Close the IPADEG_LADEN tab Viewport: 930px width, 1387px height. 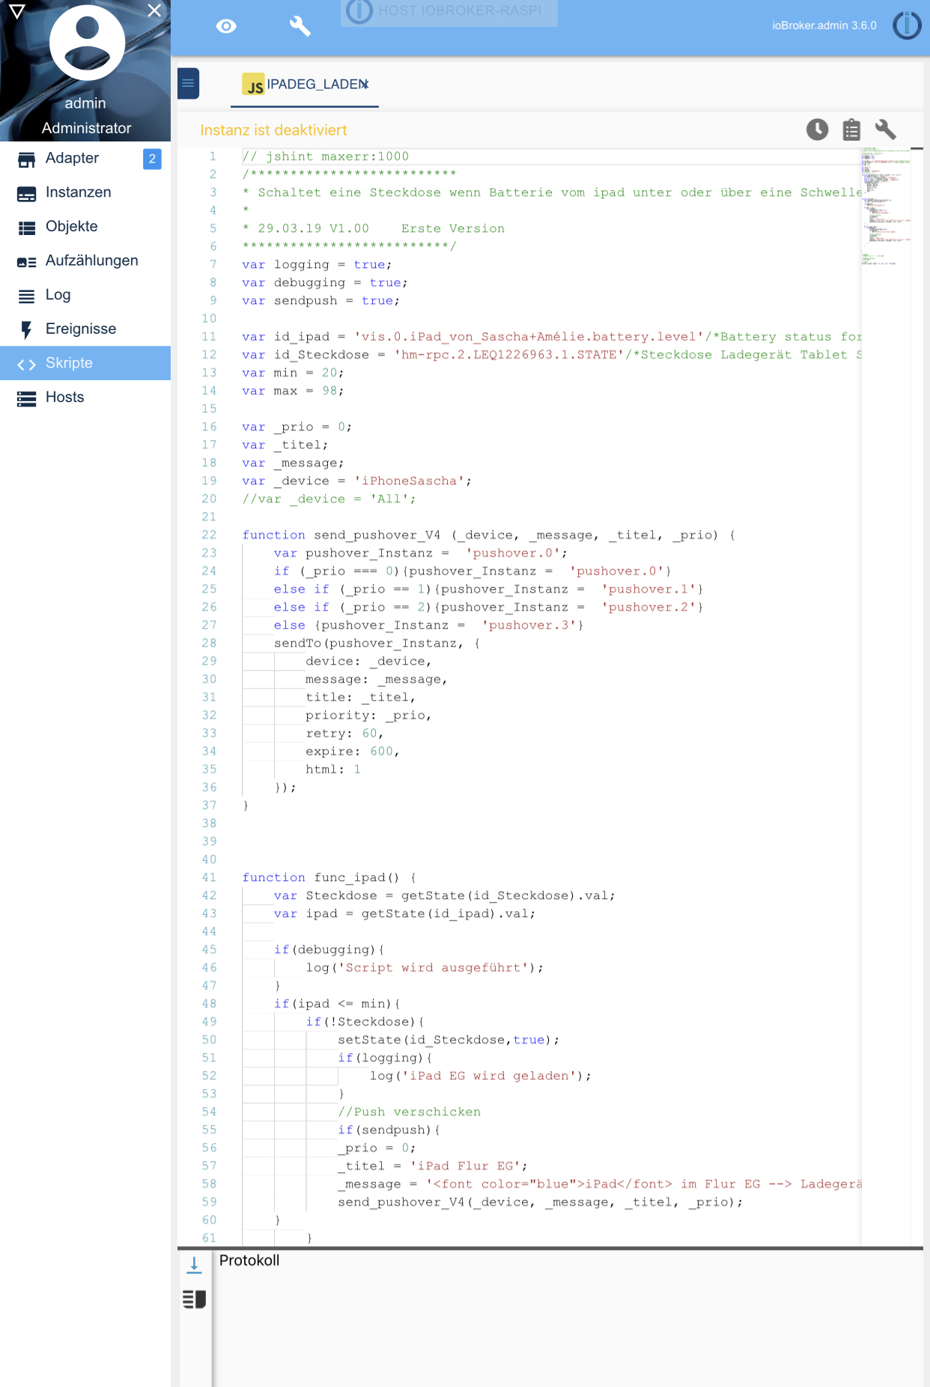[x=365, y=84]
